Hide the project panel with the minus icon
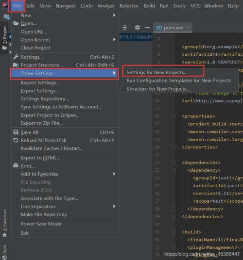The width and height of the screenshot is (243, 260). click(x=147, y=28)
